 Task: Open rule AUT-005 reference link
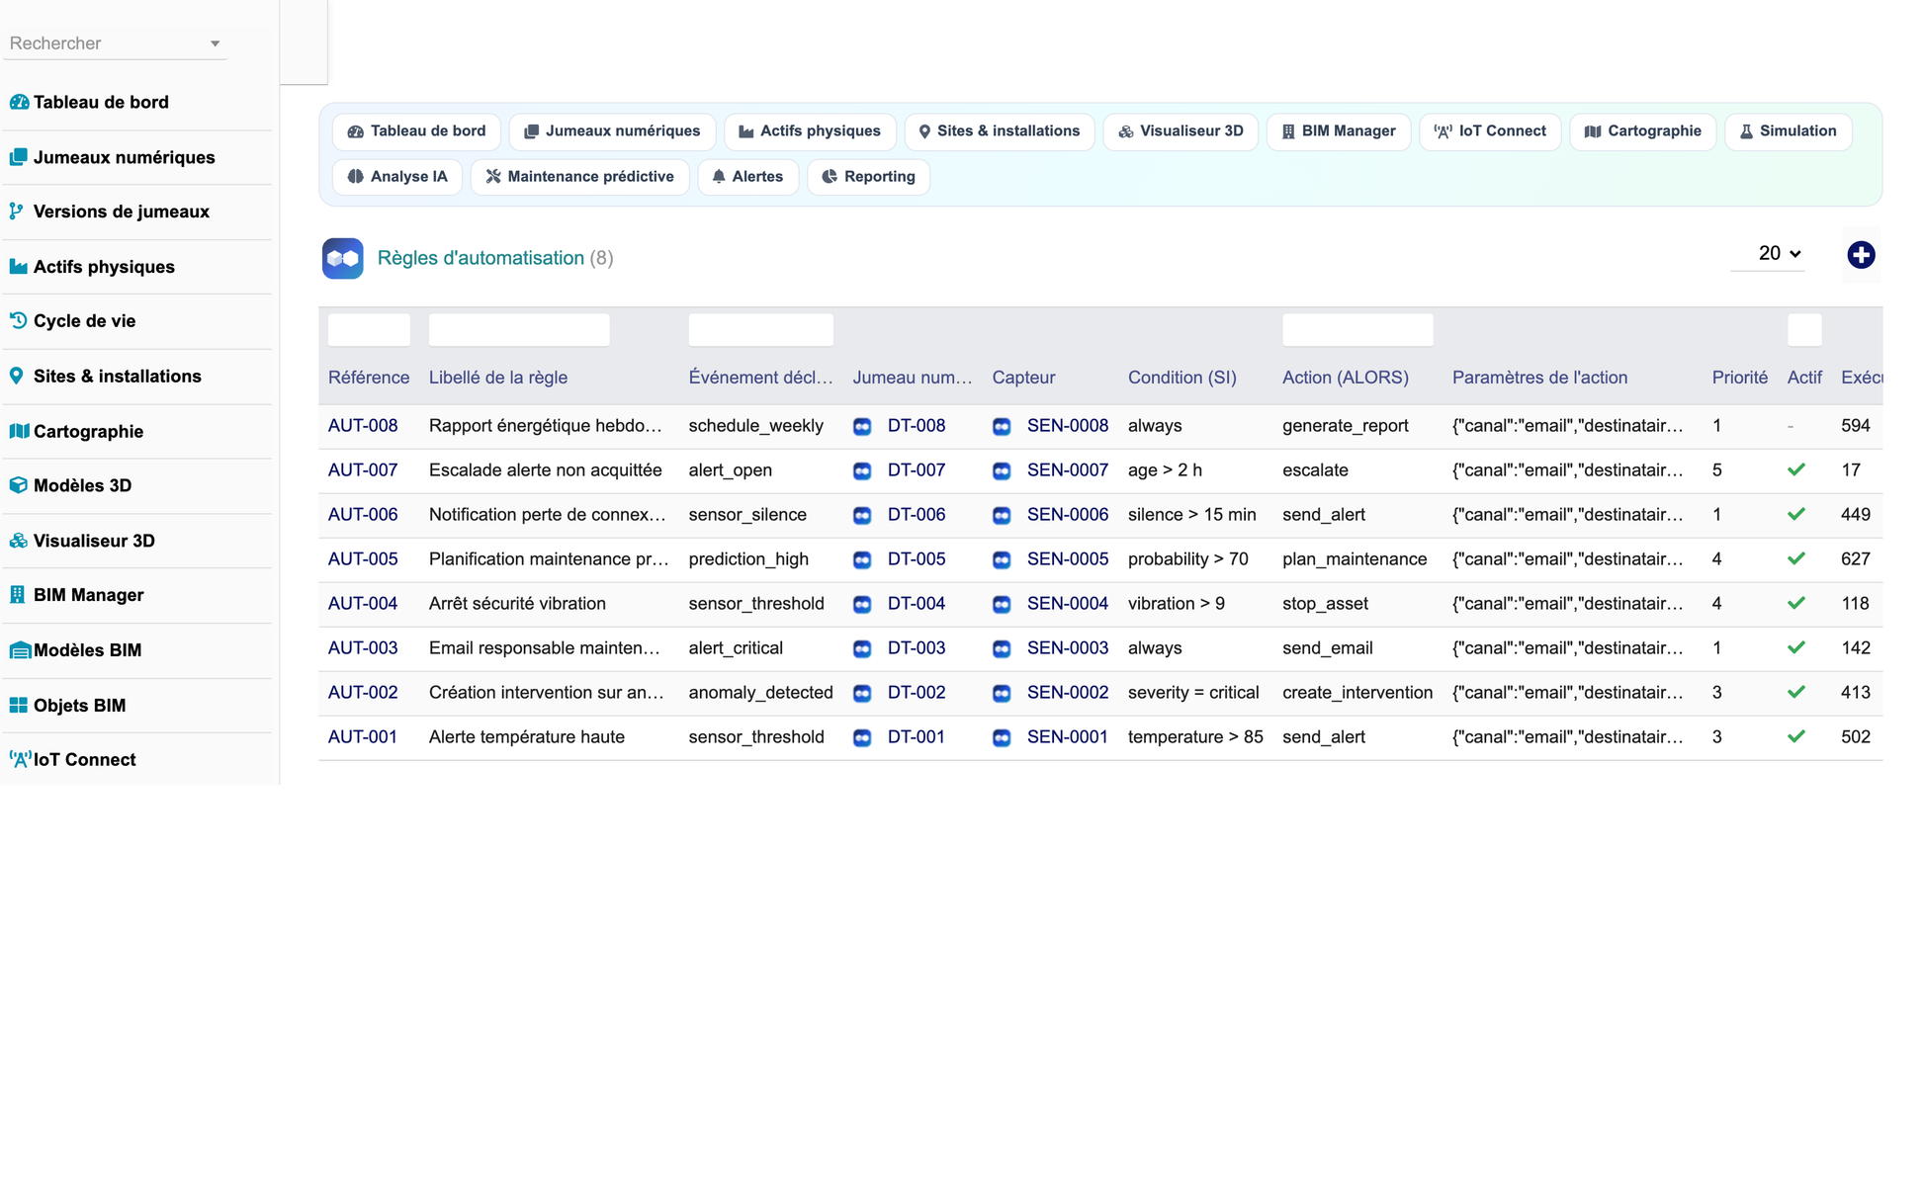coord(363,559)
